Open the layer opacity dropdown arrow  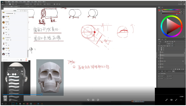(x=174, y=44)
